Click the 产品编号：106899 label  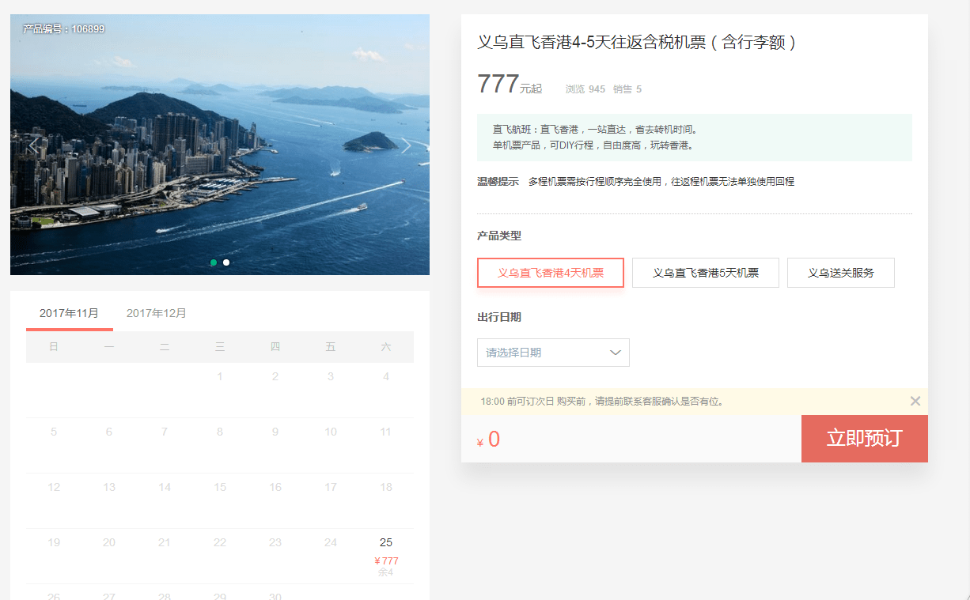(x=64, y=29)
